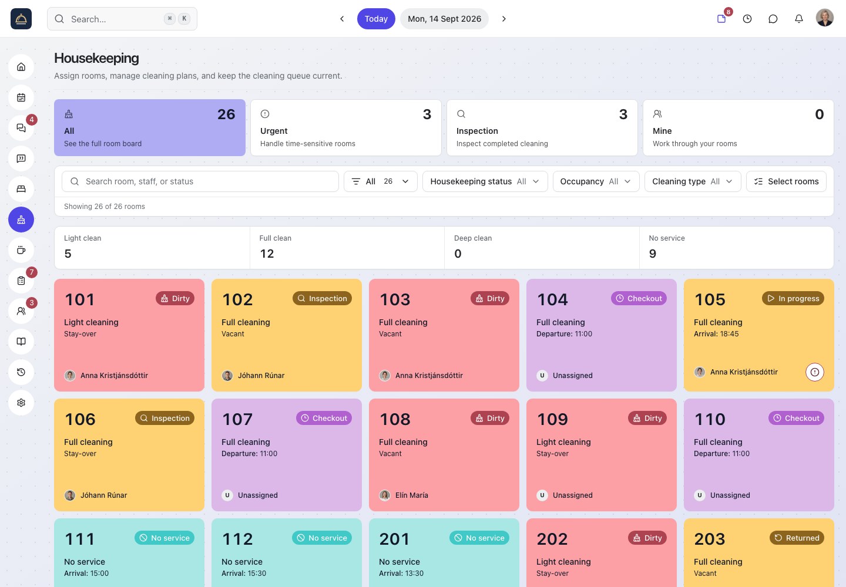Click the Inspection badge on room 106
The image size is (846, 587).
tap(164, 418)
